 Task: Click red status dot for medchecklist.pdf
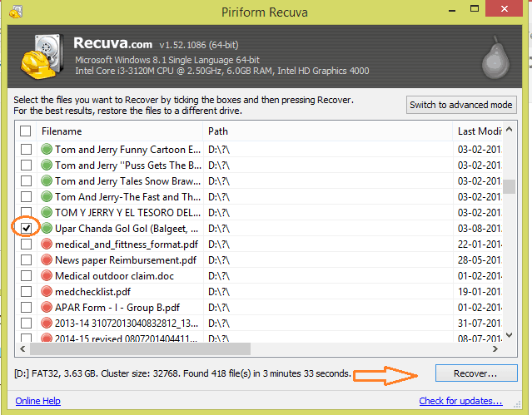point(47,291)
